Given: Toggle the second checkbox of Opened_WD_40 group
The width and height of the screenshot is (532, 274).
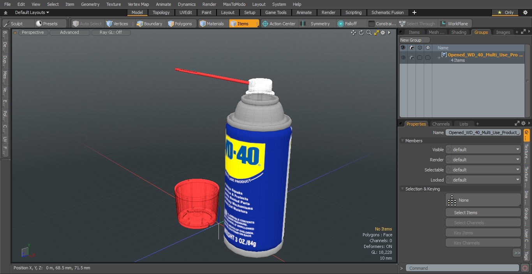Looking at the screenshot, I should [428, 58].
